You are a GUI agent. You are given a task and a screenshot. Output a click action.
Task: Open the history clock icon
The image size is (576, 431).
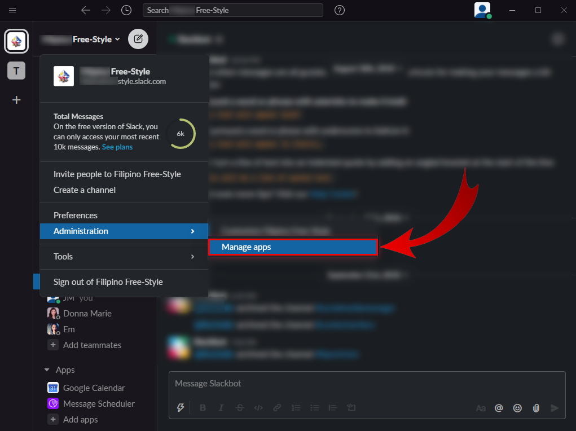[x=126, y=10]
